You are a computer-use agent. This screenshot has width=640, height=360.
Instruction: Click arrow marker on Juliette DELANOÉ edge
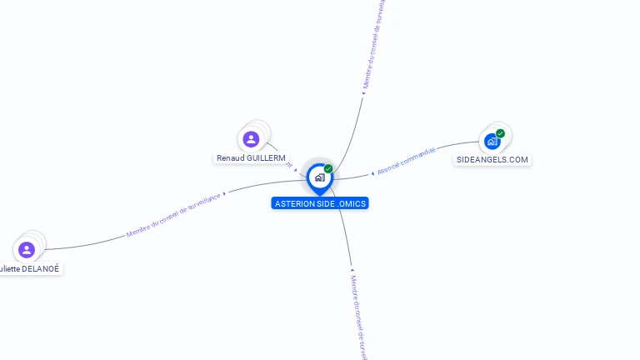tap(224, 193)
